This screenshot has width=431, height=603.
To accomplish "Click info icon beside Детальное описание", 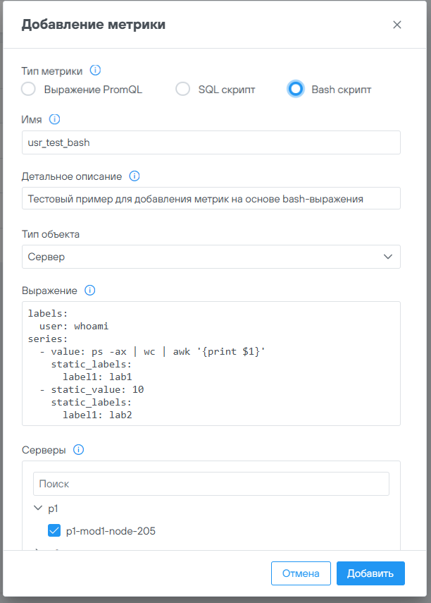I will click(x=135, y=176).
